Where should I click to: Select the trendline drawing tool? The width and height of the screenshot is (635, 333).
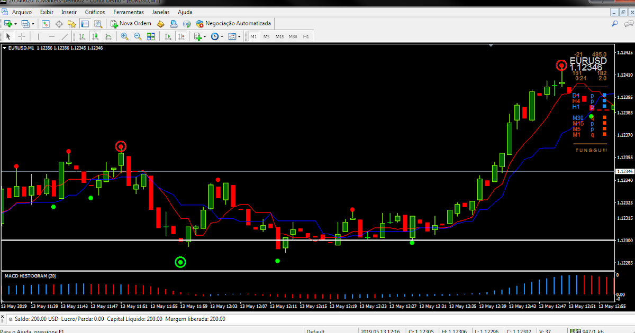click(x=65, y=36)
